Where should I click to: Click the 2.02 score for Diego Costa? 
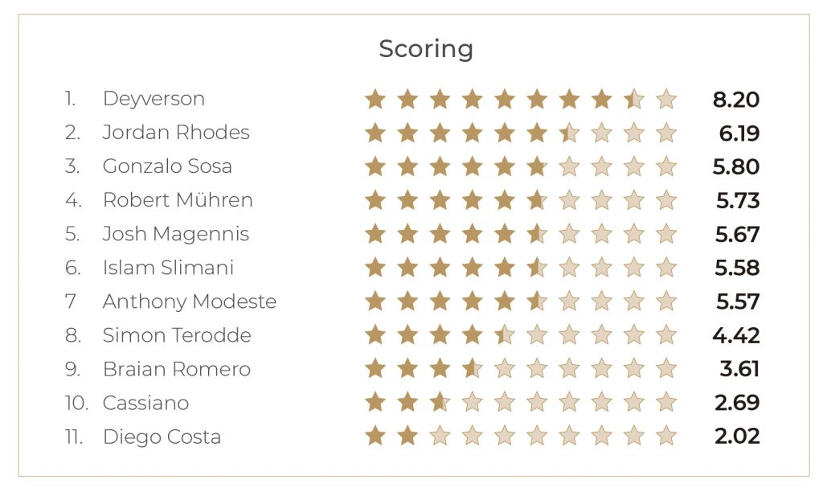tap(735, 437)
